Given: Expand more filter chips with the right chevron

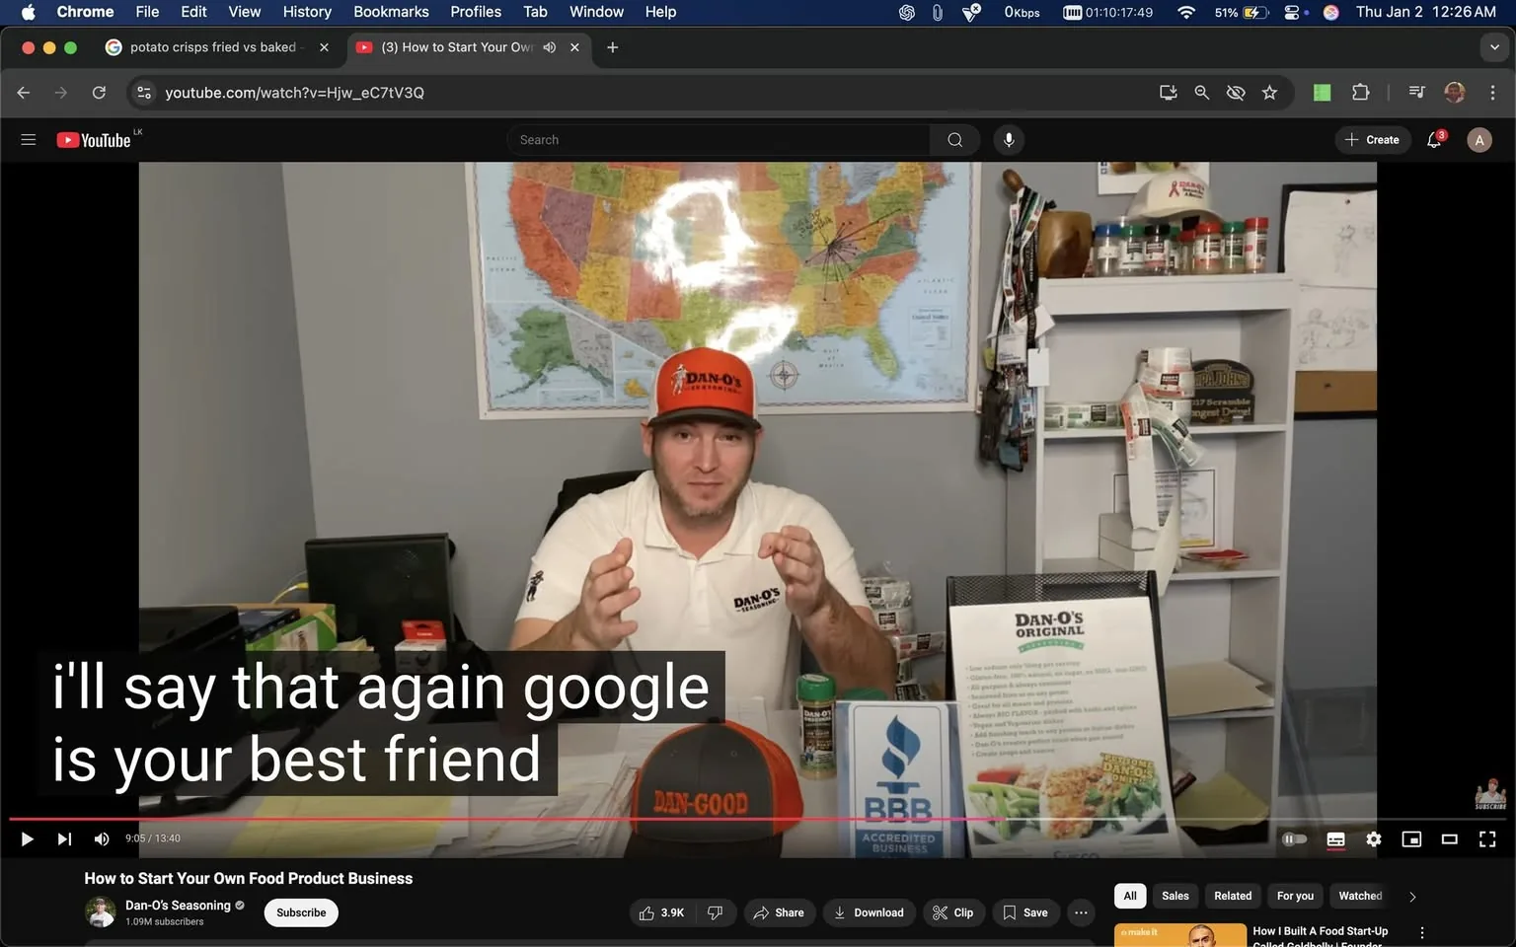Looking at the screenshot, I should (1411, 896).
